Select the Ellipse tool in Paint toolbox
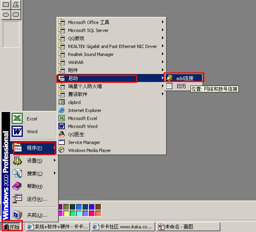This screenshot has height=232, width=256. click(6, 15)
